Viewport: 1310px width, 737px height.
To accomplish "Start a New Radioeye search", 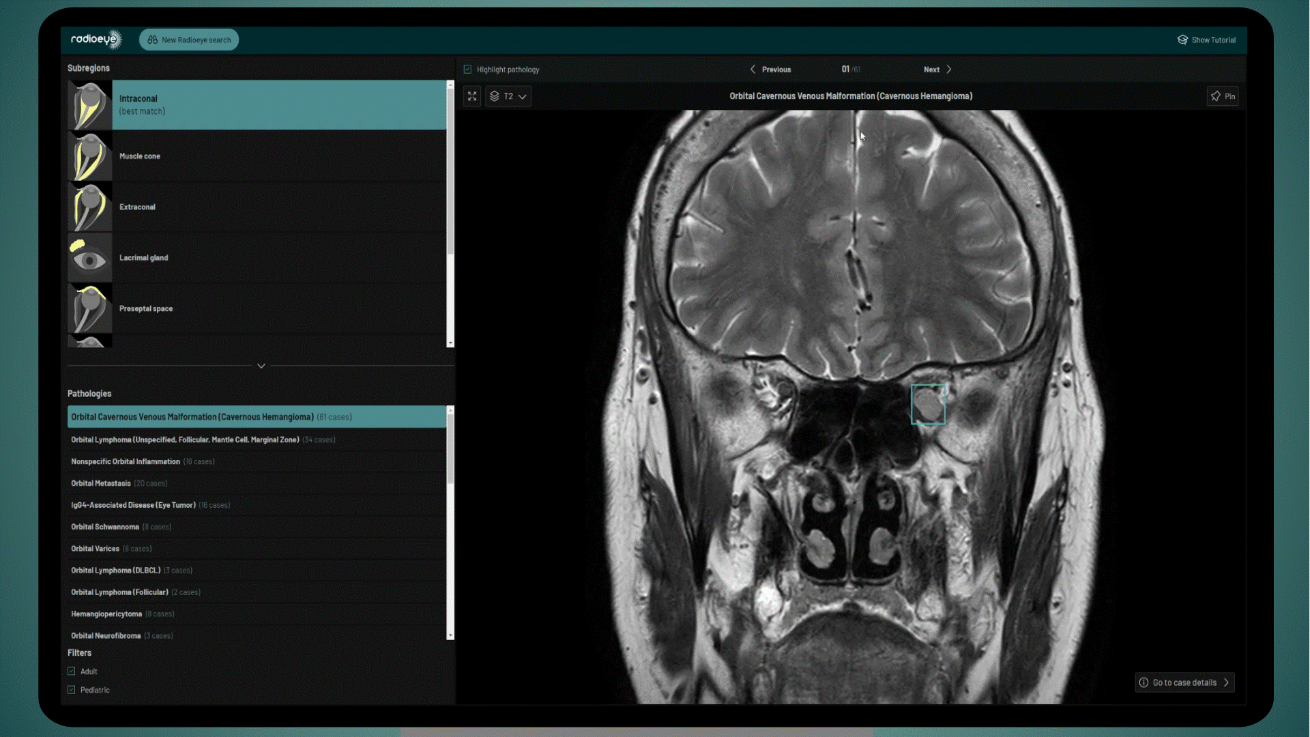I will (x=189, y=40).
